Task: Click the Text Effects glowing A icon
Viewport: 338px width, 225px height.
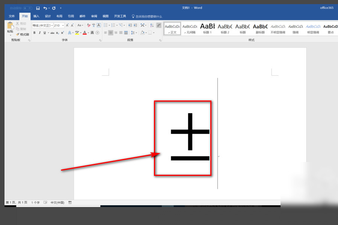Action: click(x=69, y=33)
